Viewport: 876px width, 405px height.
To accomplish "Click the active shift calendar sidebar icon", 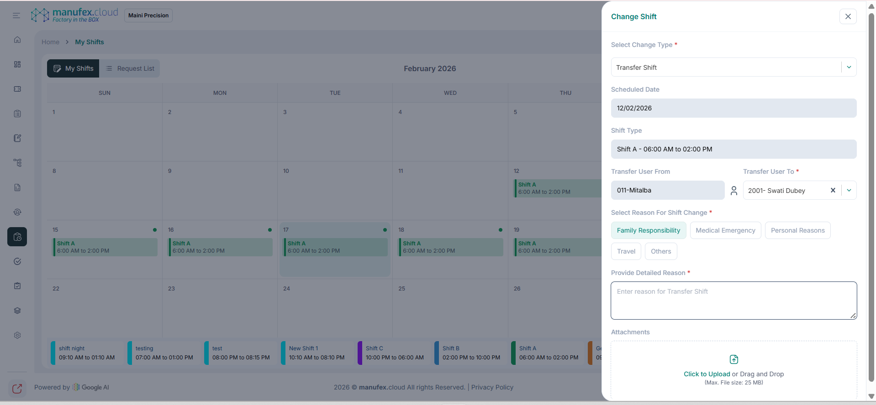I will pyautogui.click(x=17, y=237).
